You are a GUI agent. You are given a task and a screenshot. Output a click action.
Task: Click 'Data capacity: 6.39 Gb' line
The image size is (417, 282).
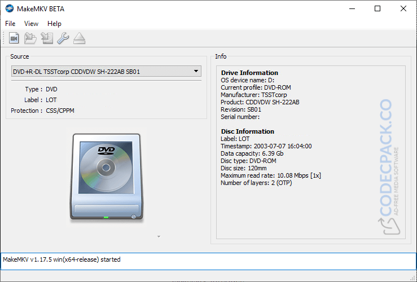(252, 153)
